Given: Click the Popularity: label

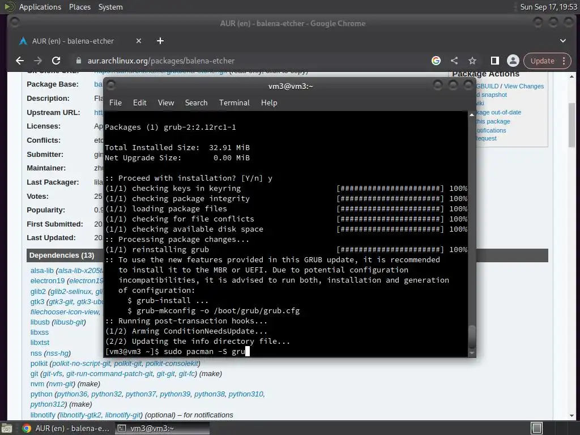Looking at the screenshot, I should pos(45,210).
